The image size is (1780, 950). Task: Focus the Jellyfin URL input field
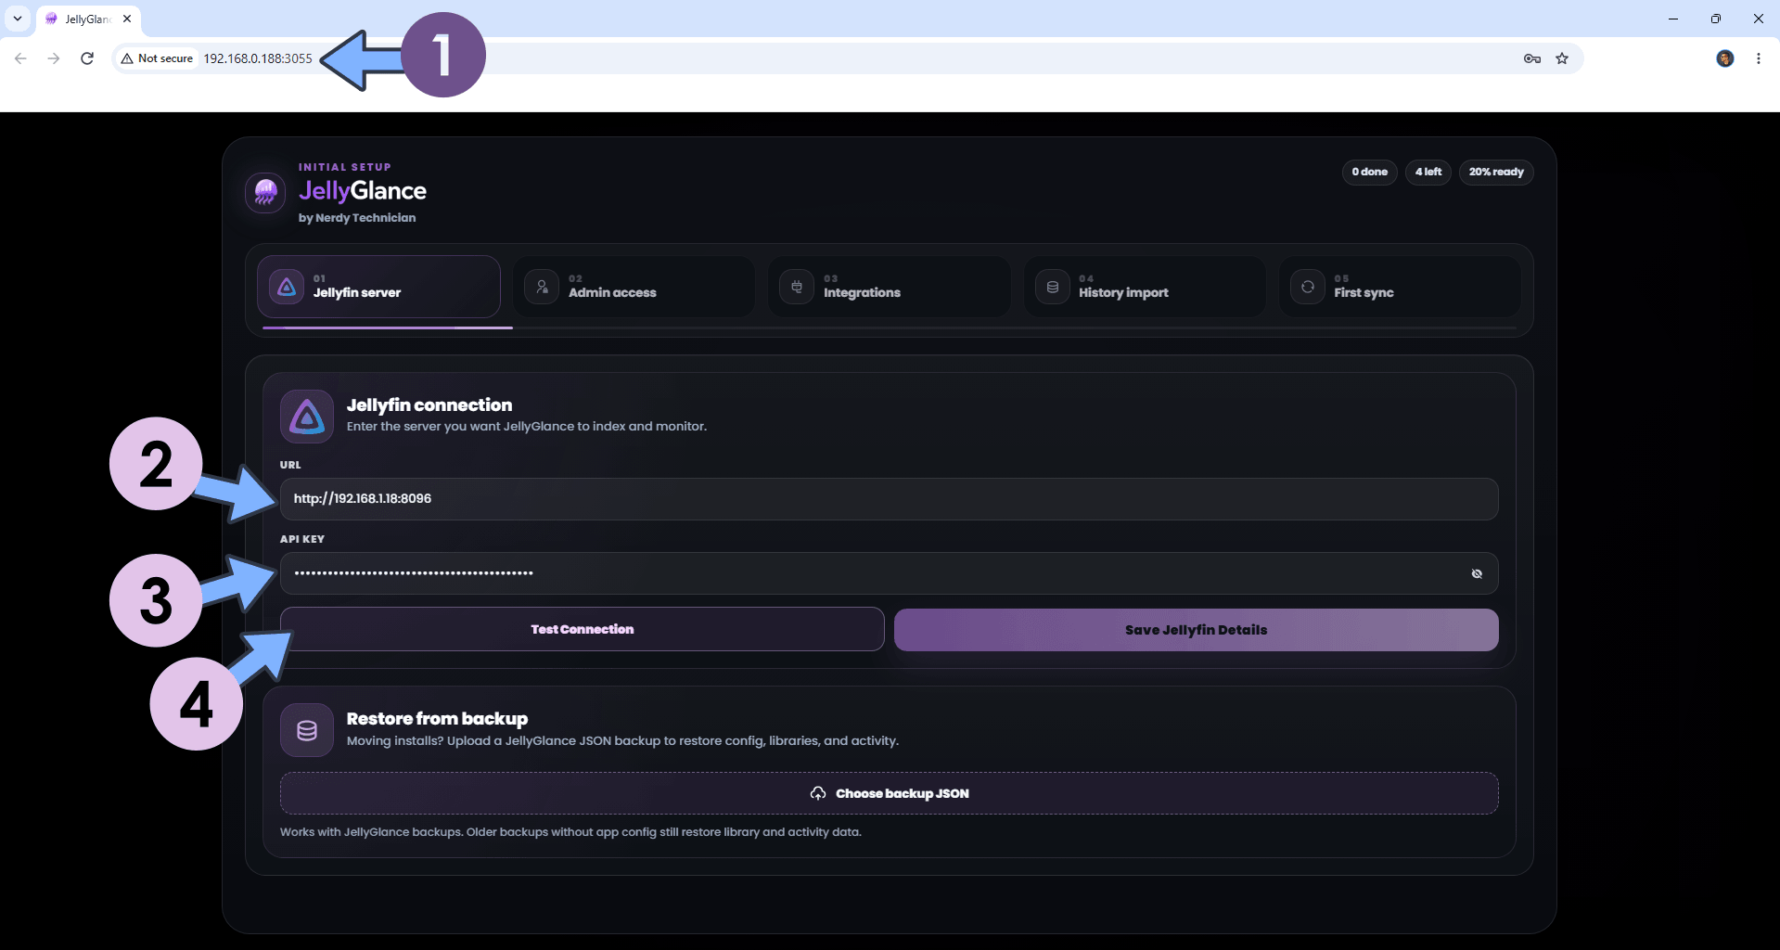click(889, 499)
